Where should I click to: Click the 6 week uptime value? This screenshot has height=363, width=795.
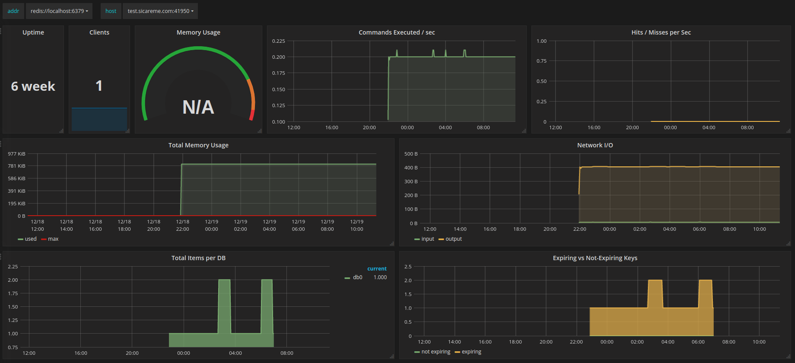pos(33,86)
